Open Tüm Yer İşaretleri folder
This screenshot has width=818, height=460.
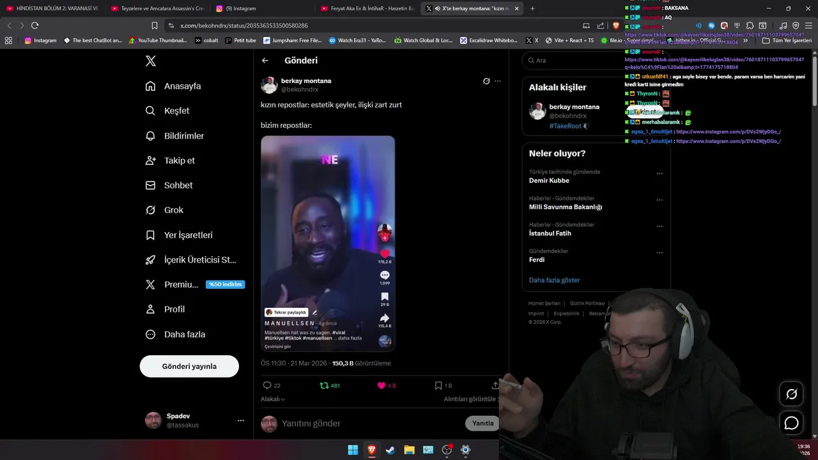[x=787, y=40]
